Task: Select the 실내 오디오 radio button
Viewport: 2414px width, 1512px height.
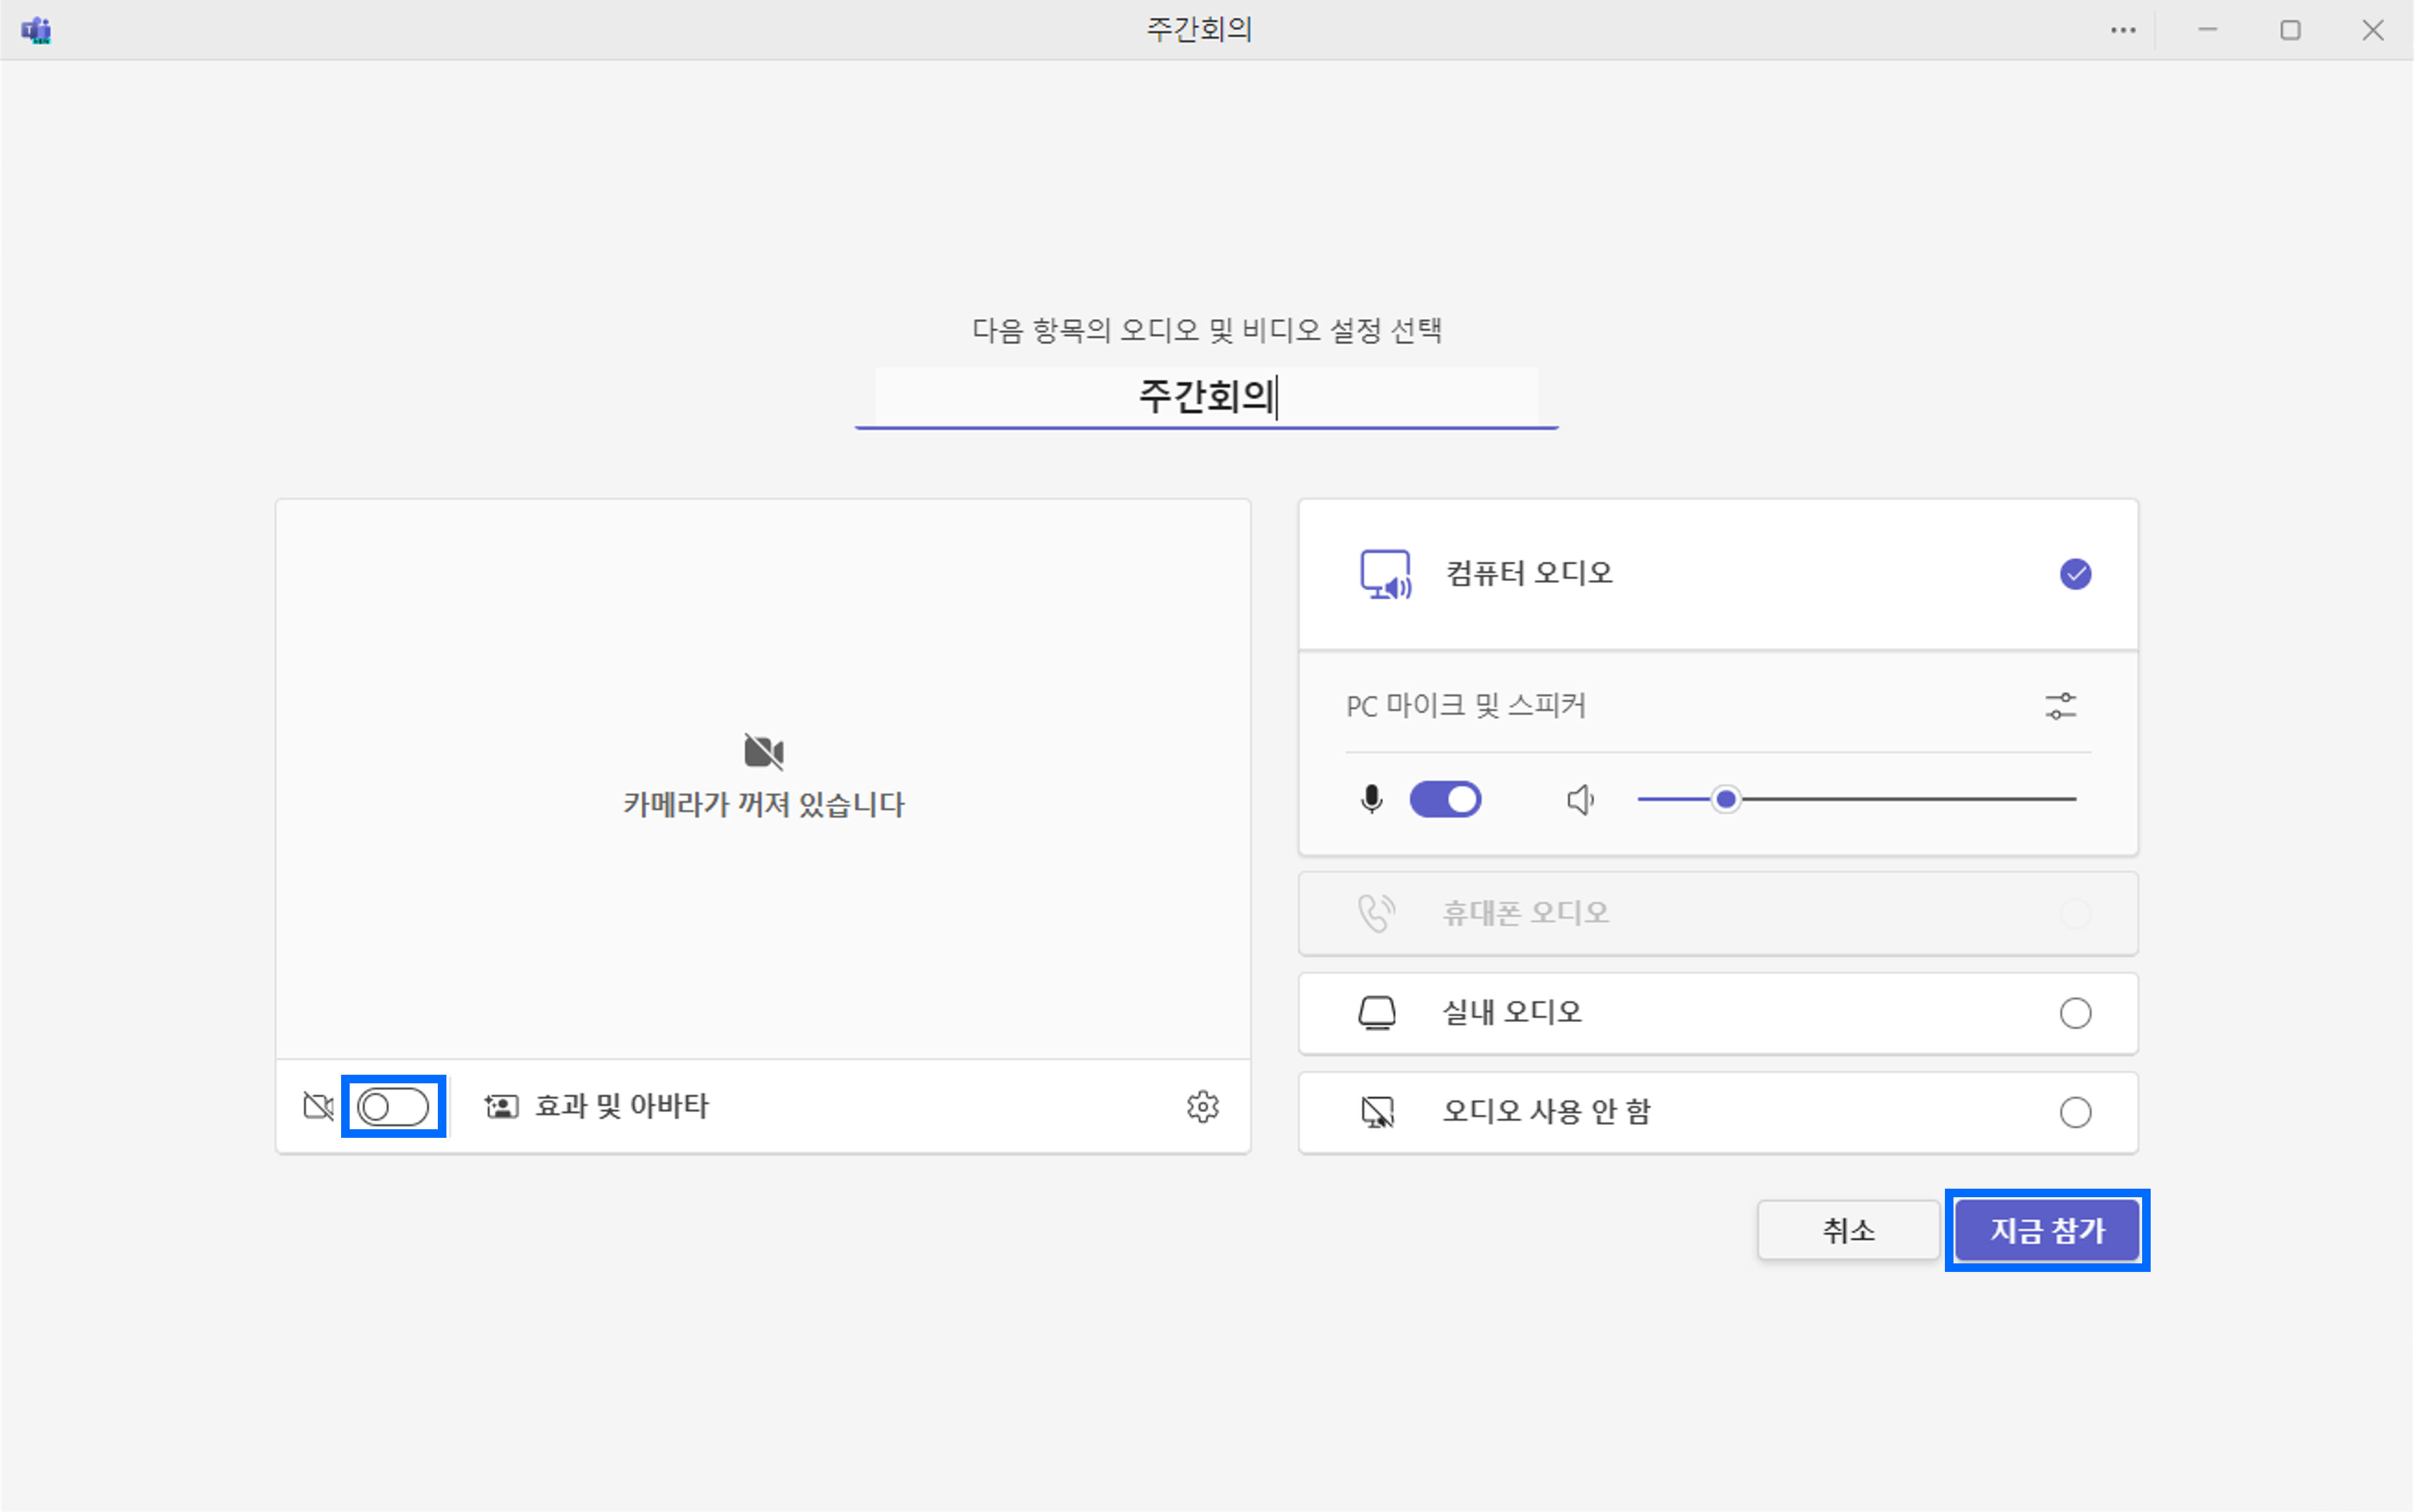Action: tap(2076, 1013)
